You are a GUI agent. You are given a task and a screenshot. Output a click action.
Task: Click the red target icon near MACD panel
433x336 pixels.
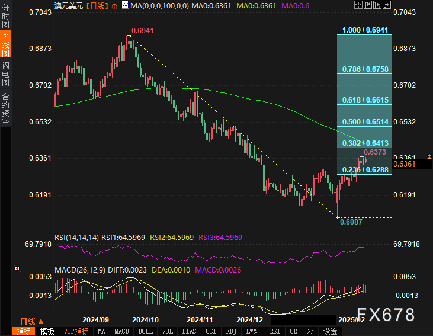[x=17, y=268]
